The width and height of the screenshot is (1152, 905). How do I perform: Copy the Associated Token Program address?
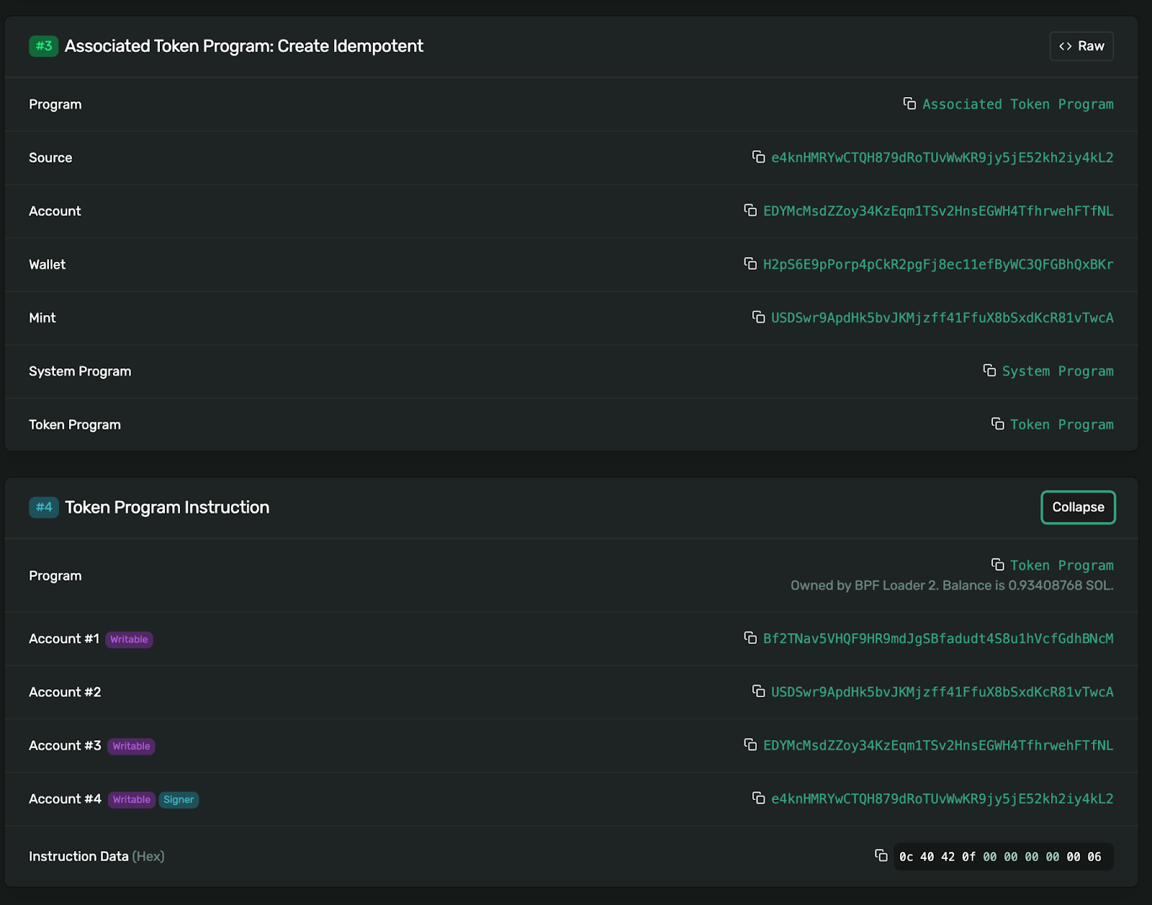[x=909, y=104]
